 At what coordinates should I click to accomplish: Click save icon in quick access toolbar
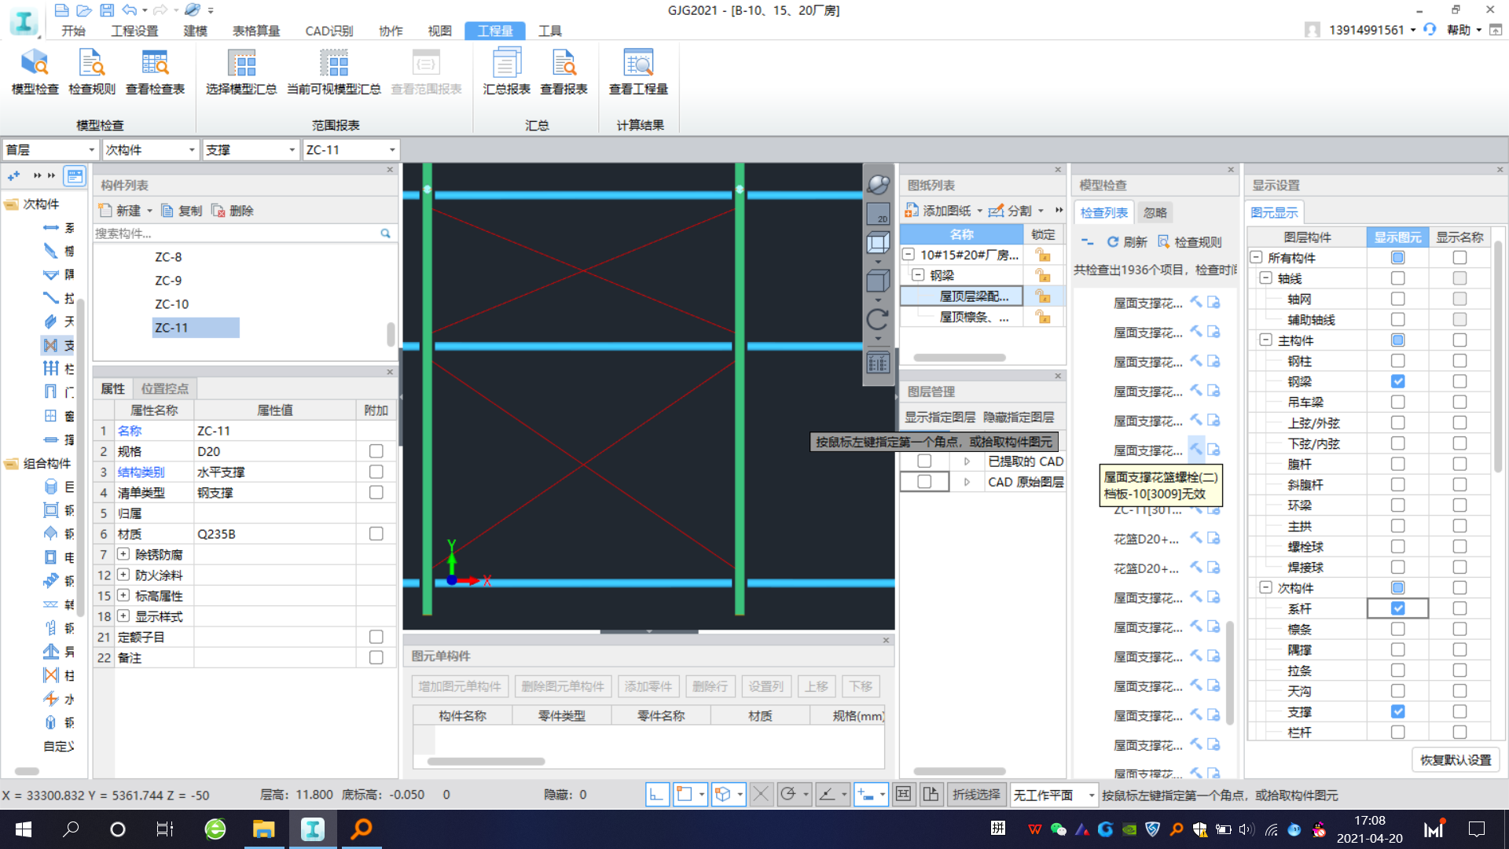click(107, 10)
